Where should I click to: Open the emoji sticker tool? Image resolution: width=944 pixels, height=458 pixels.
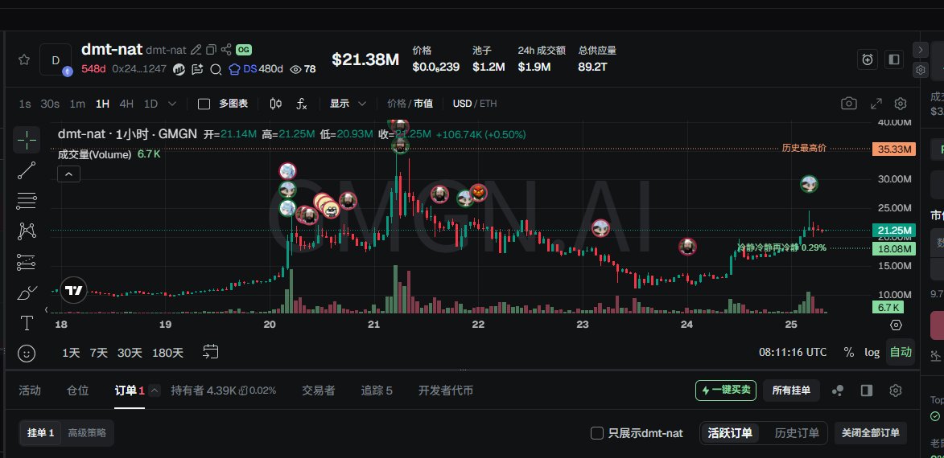click(27, 354)
